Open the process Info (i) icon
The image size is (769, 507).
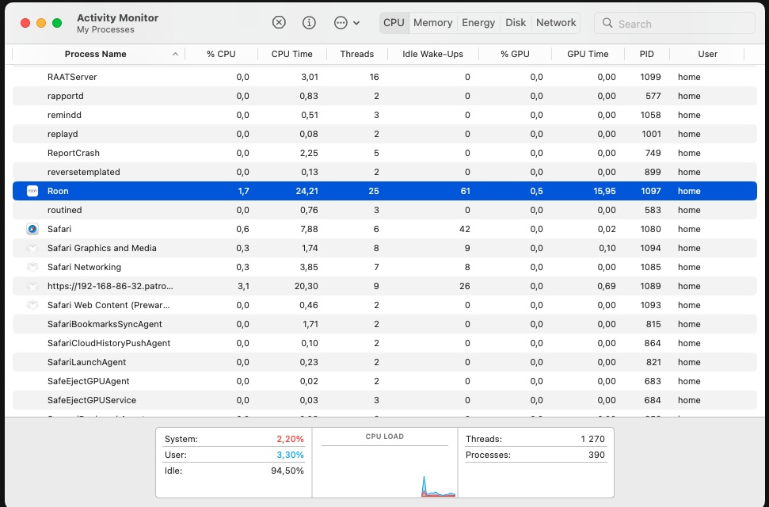(x=309, y=22)
